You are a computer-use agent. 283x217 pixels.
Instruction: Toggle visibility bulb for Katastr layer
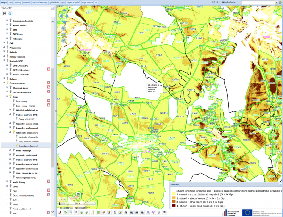[x=7, y=51]
